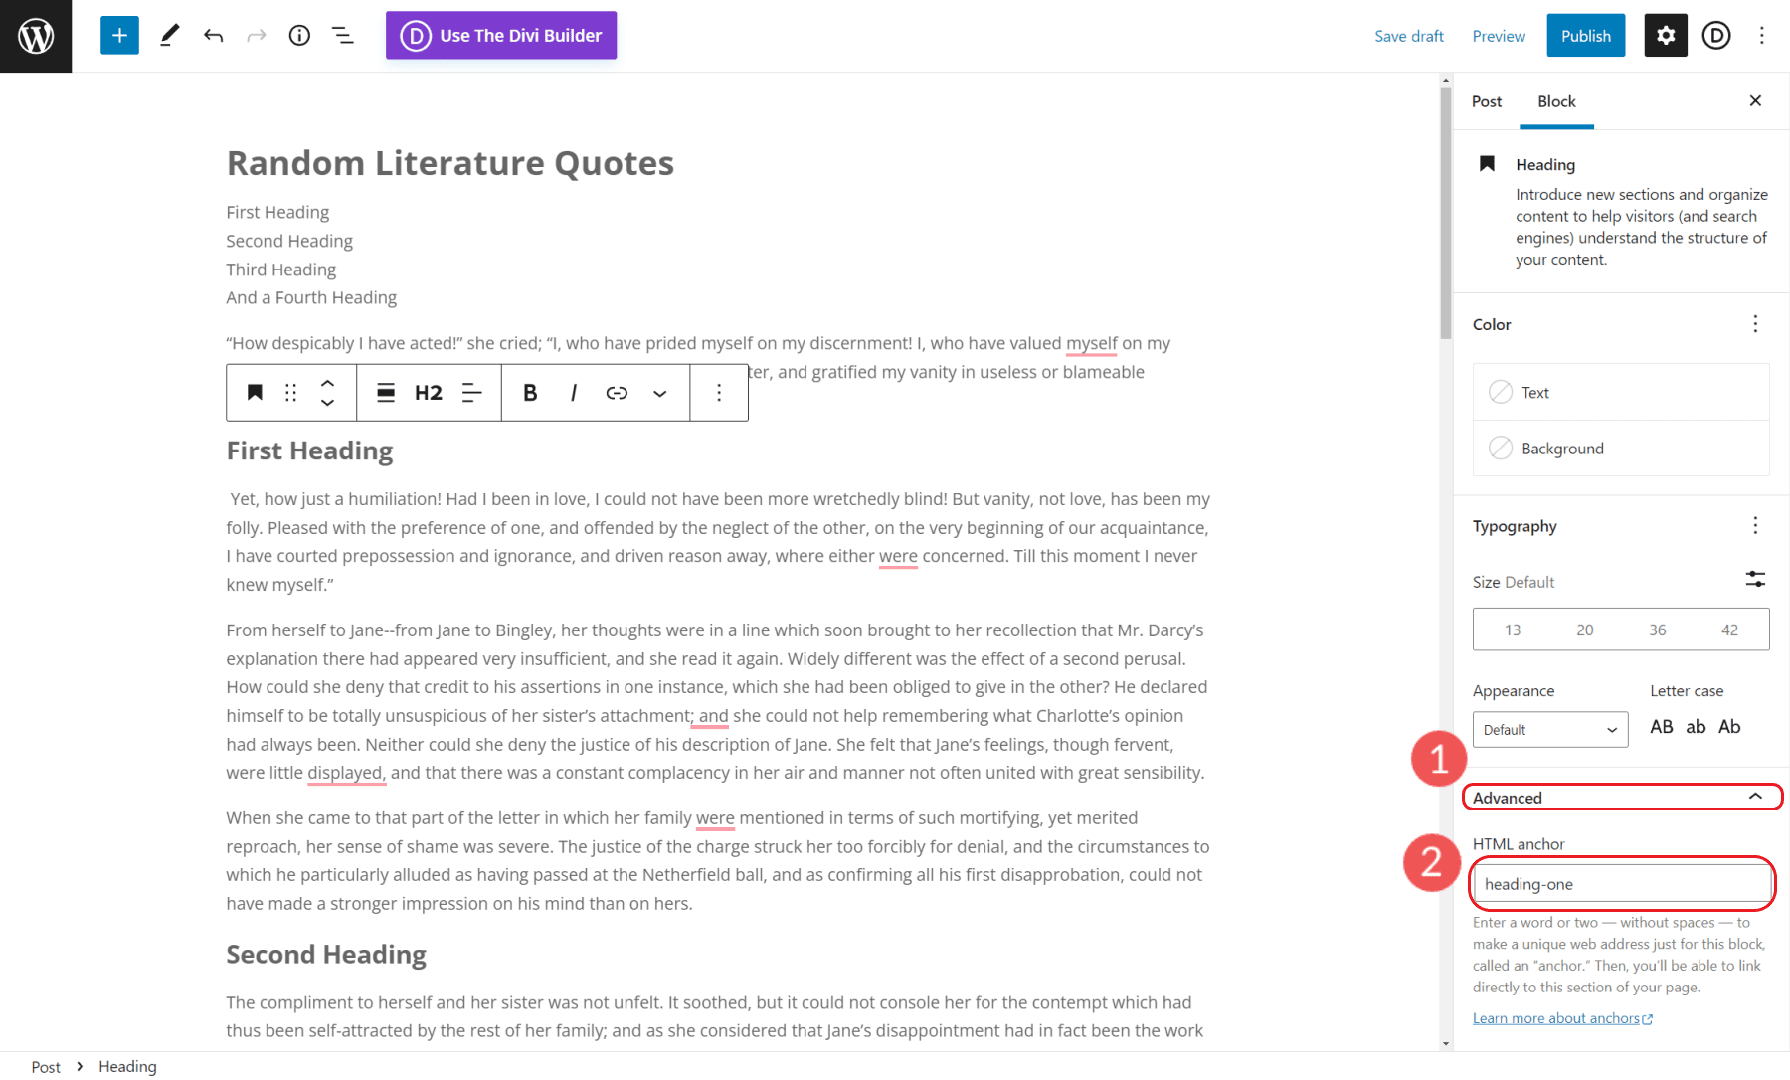This screenshot has height=1080, width=1790.
Task: Insert a link on the selected text
Action: tap(617, 392)
